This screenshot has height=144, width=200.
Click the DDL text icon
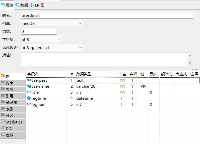pos(3,128)
